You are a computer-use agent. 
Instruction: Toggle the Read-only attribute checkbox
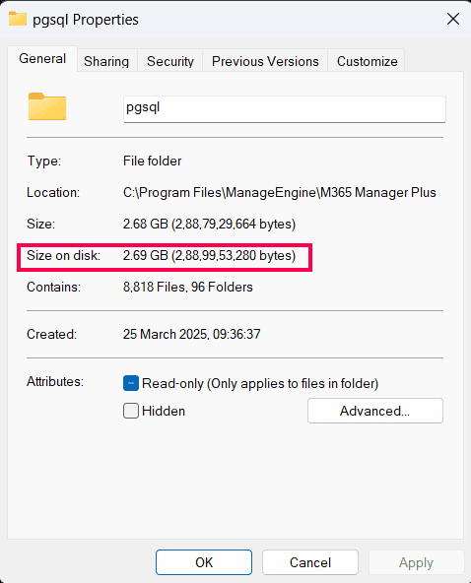point(131,383)
